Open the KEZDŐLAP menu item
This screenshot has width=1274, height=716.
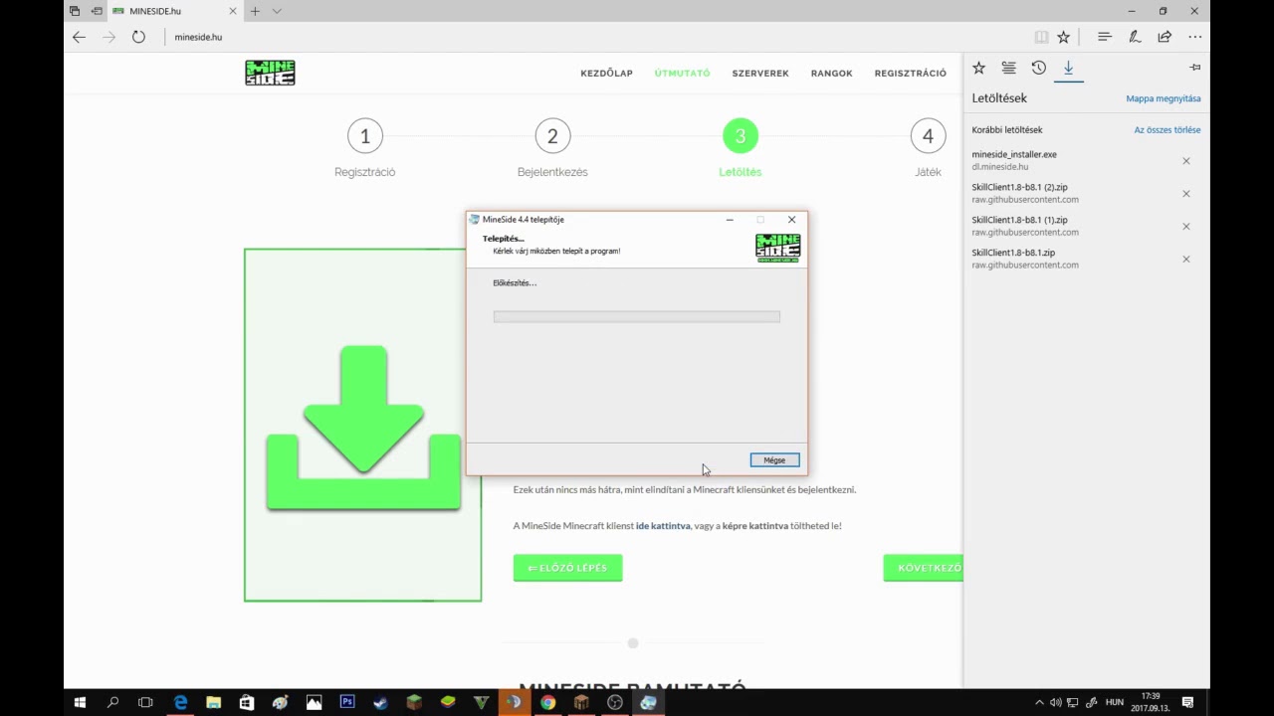coord(606,73)
